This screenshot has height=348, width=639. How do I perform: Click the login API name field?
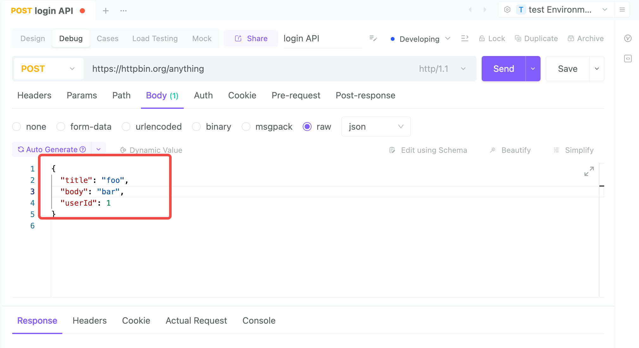tap(323, 39)
